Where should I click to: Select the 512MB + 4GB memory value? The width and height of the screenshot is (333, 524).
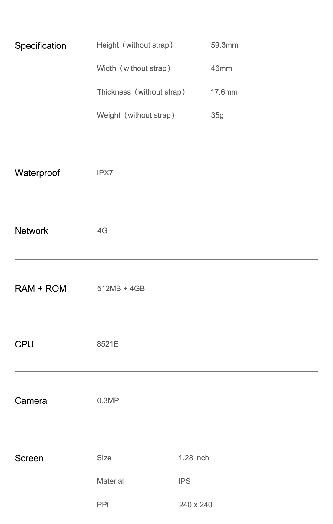pyautogui.click(x=121, y=289)
